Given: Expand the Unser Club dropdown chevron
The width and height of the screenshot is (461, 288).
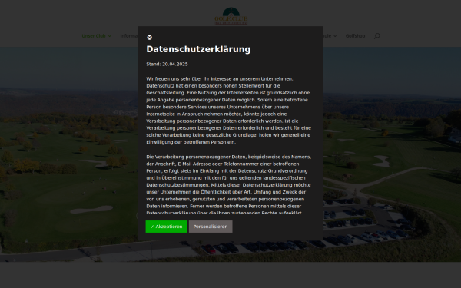Looking at the screenshot, I should point(110,36).
